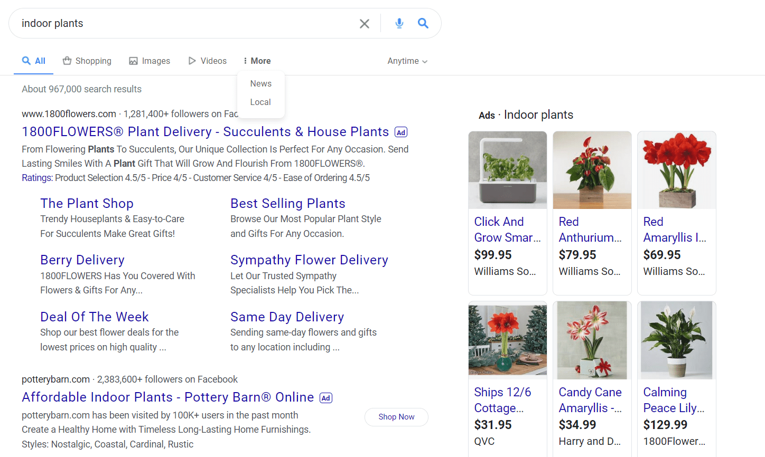Viewport: 765px width, 457px height.
Task: Switch to the Images tab
Action: click(150, 61)
